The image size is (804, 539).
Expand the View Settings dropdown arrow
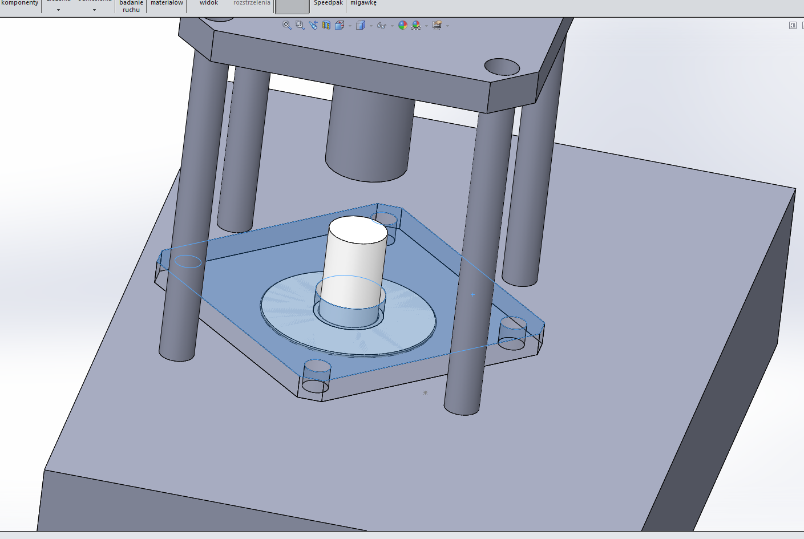[x=447, y=26]
